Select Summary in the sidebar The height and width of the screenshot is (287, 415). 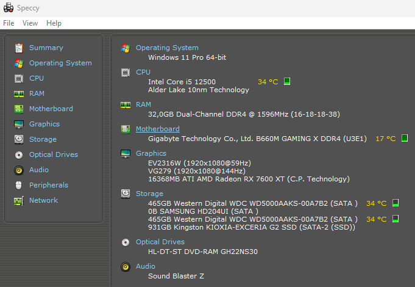point(46,48)
